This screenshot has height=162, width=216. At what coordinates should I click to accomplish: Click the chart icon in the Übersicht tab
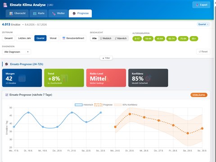click(x=11, y=13)
